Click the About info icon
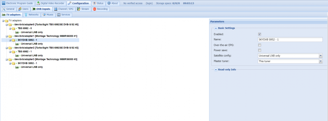The image size is (328, 121). click(109, 3)
